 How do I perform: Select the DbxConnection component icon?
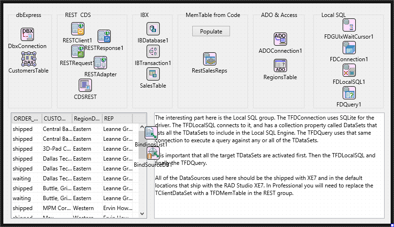27,34
